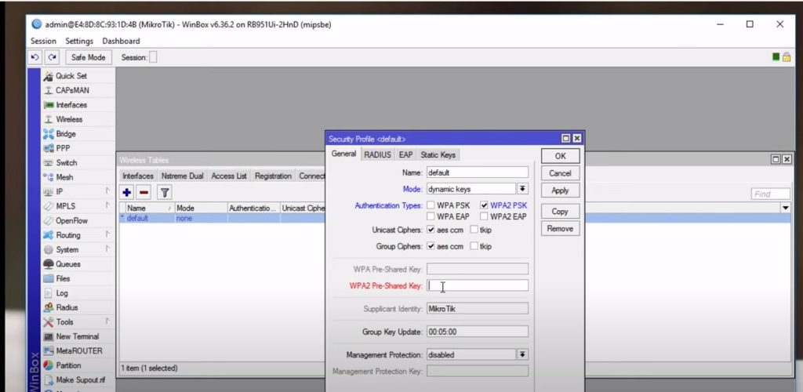Uncheck WPA2 PSK authentication type
803x392 pixels.
tap(485, 205)
